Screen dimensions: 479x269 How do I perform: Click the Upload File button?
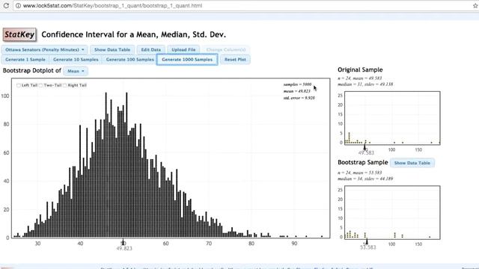click(x=183, y=50)
